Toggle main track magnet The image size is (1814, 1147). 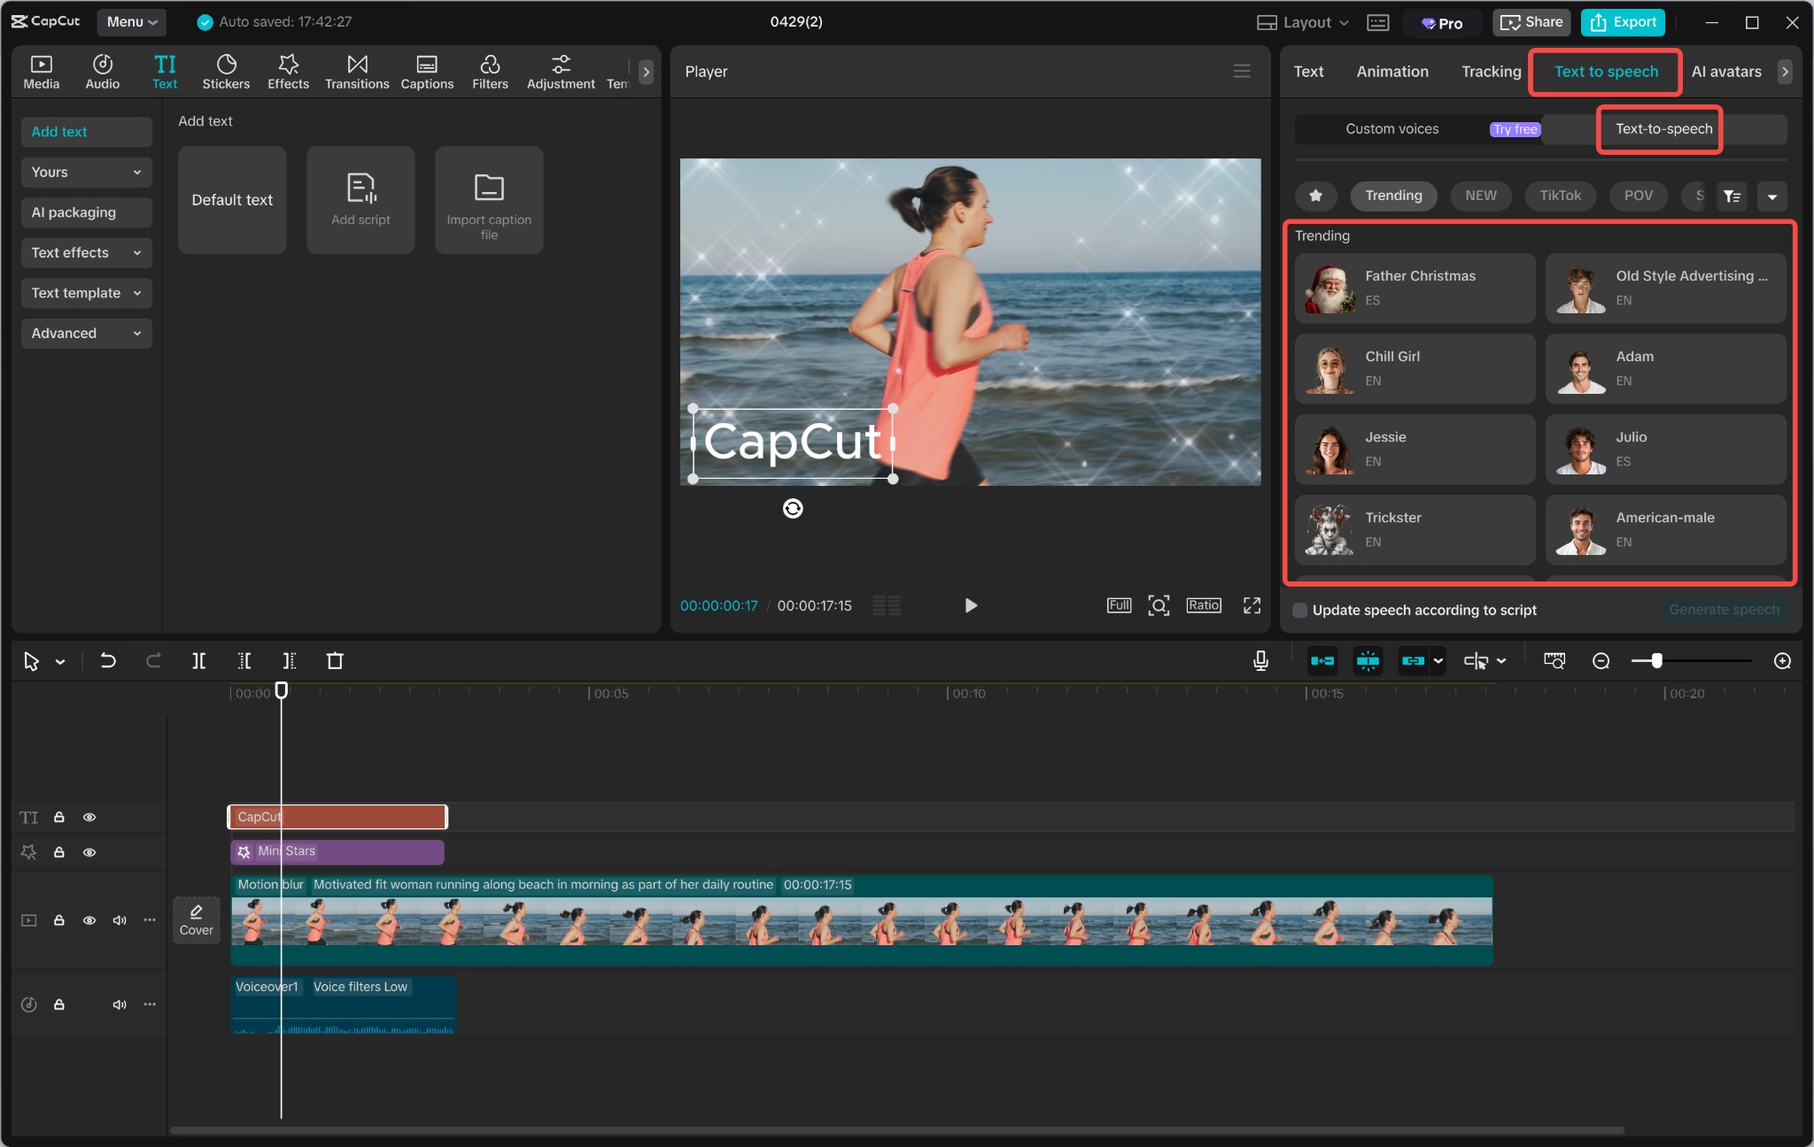coord(1322,660)
